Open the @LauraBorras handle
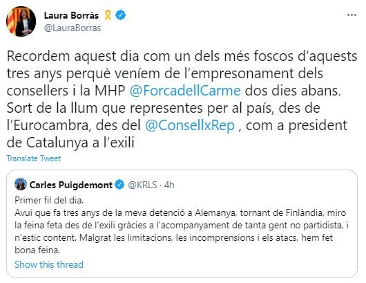Image resolution: width=366 pixels, height=283 pixels. click(73, 28)
